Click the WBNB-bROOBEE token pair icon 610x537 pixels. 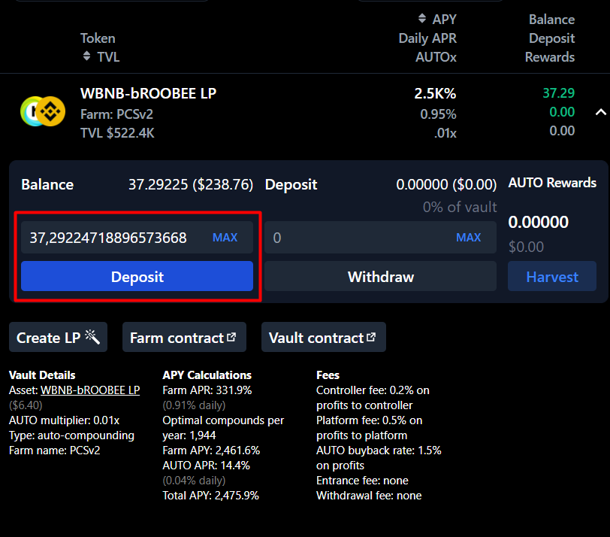[x=43, y=111]
